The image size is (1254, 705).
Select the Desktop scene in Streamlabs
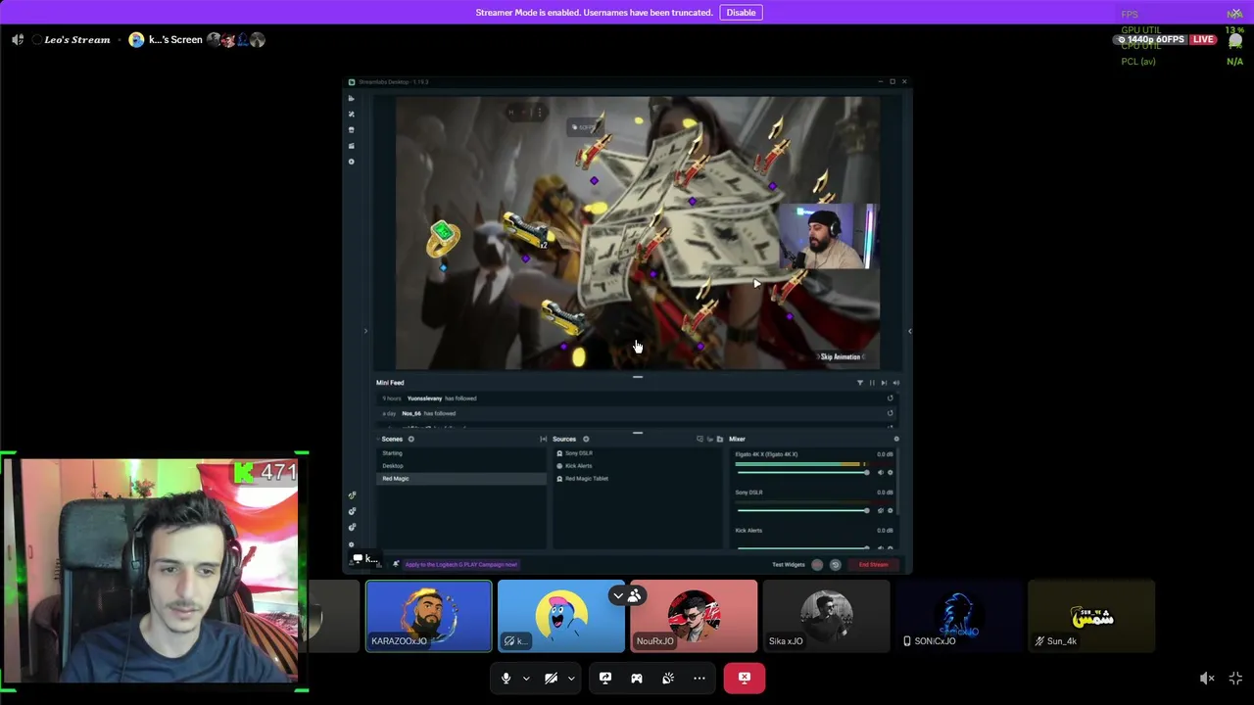point(460,466)
